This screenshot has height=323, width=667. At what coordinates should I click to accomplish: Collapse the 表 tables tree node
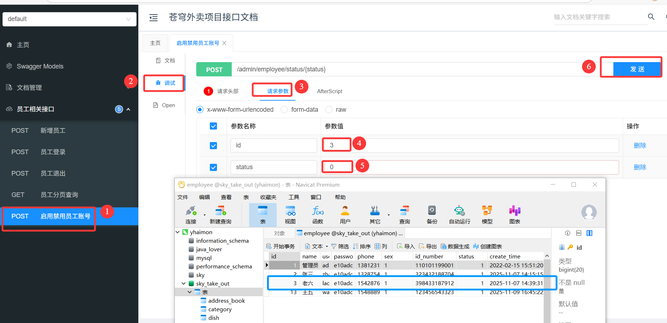pos(190,292)
